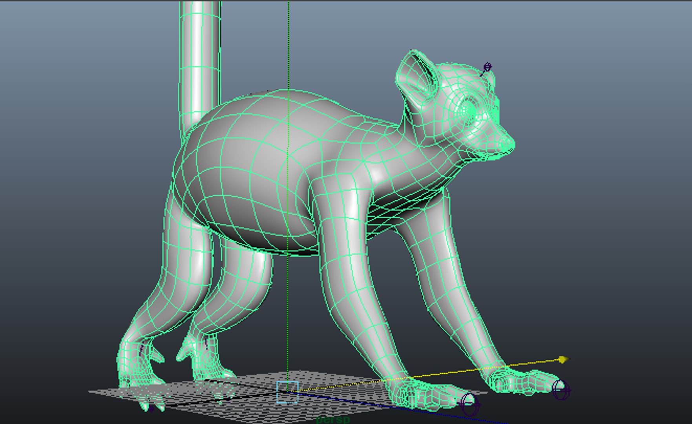
Task: Select the small purple head control above the lemur's head
Action: point(487,68)
